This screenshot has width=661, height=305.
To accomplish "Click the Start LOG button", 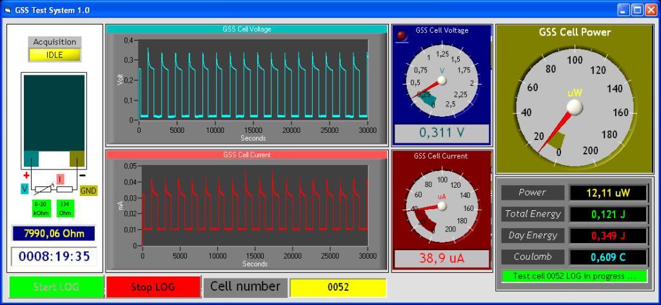I will 56,288.
